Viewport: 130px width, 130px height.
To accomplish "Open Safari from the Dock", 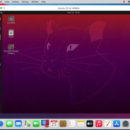I will click(x=2, y=123).
